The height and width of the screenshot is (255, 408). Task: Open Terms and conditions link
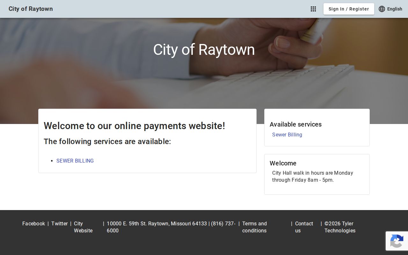click(x=254, y=227)
